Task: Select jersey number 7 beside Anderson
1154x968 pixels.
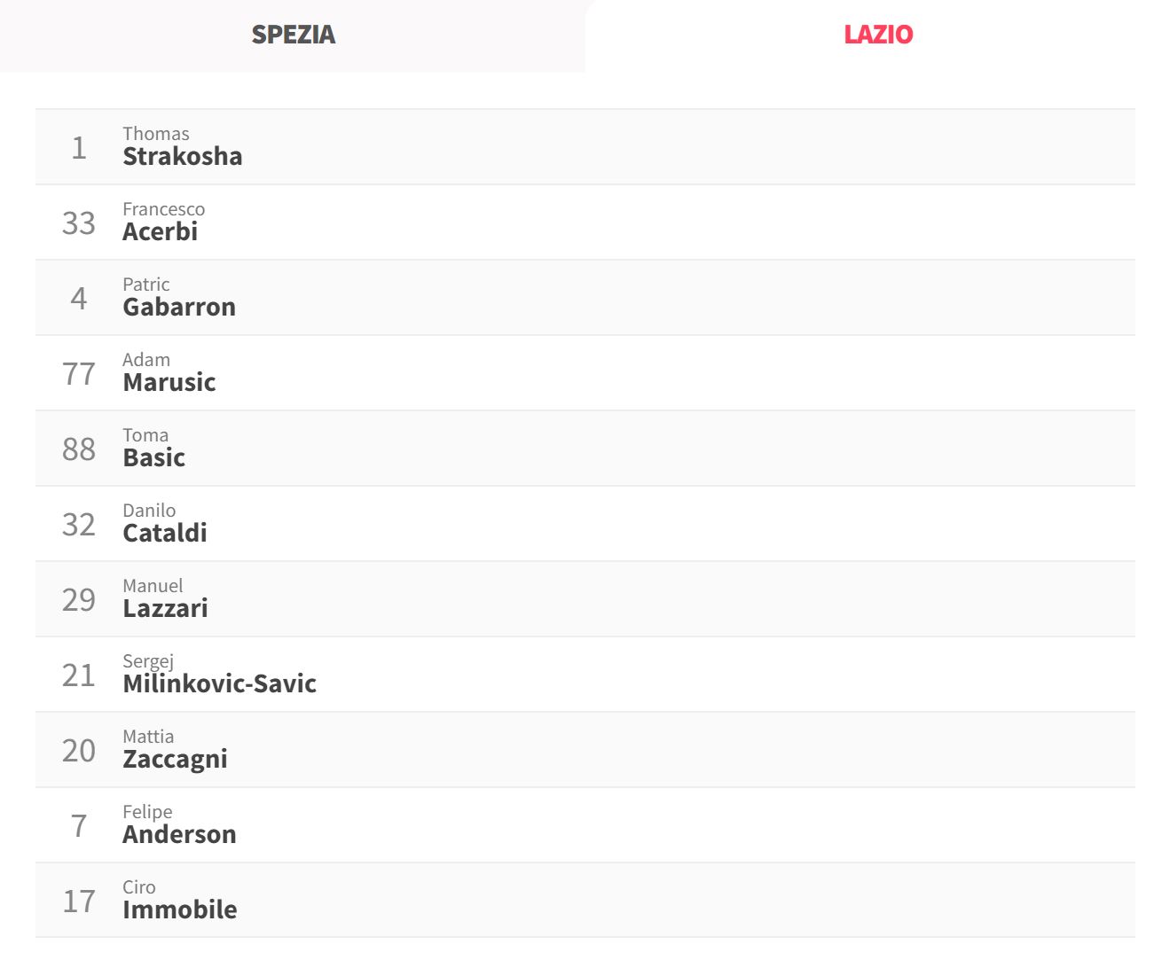Action: pyautogui.click(x=79, y=825)
